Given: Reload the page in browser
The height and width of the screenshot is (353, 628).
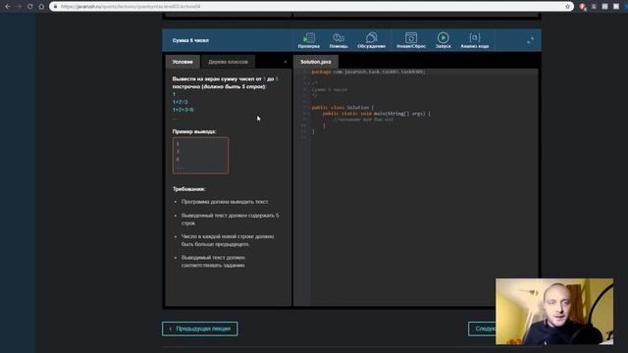Looking at the screenshot, I should (30, 7).
